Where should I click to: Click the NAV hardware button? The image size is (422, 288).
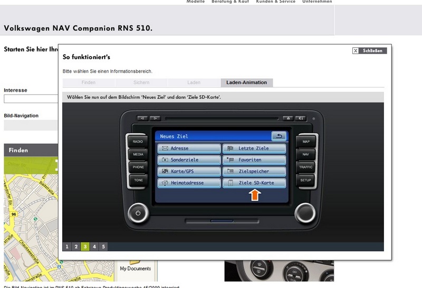(306, 154)
